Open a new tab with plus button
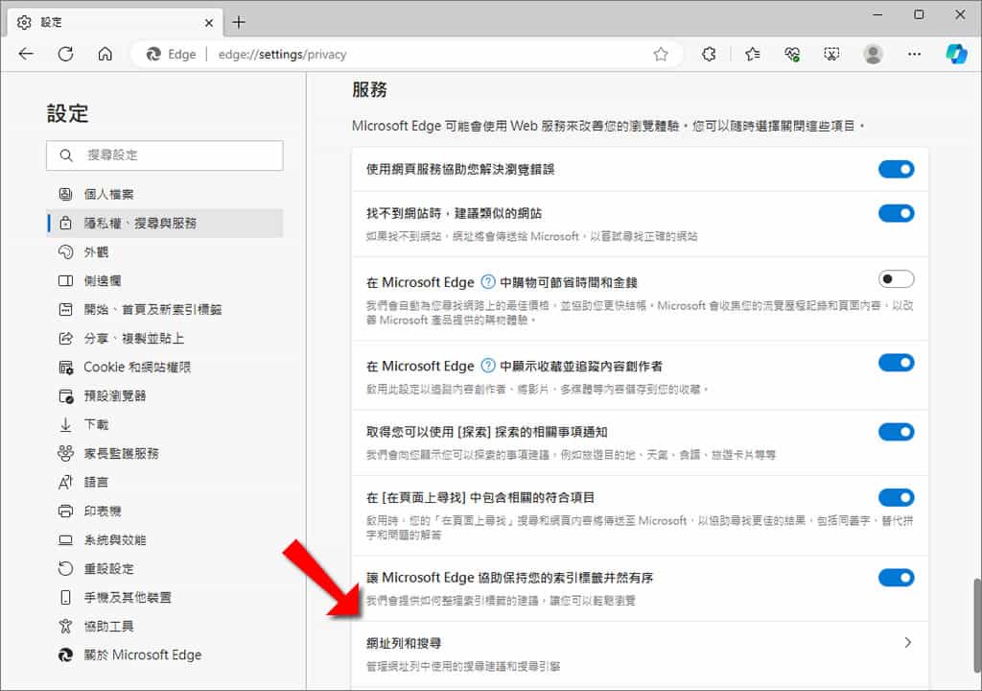 click(239, 23)
